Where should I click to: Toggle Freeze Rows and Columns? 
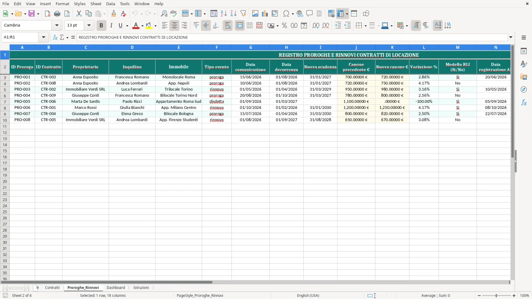340,14
